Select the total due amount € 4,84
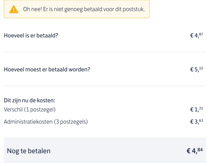Screen dimensions: 210x166 (194, 151)
